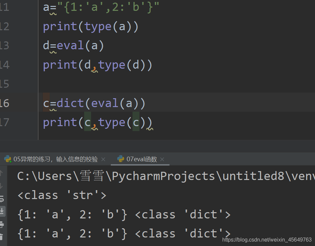This screenshot has height=246, width=315.
Task: Click the print icon in run toolbar
Action: point(2,224)
